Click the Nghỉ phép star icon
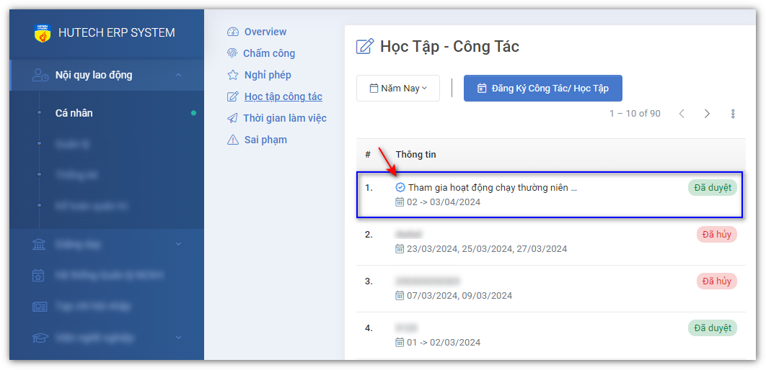The image size is (766, 370). pos(232,75)
